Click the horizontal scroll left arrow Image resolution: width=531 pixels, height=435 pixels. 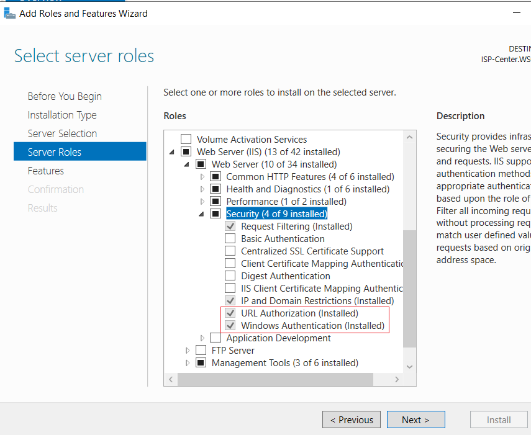point(171,380)
